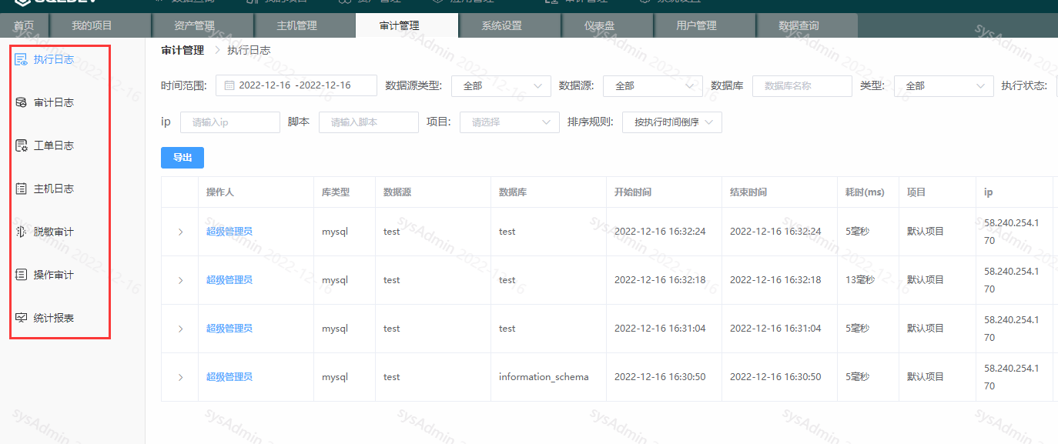The width and height of the screenshot is (1058, 444).
Task: Select 操作审计 menu text
Action: [54, 275]
